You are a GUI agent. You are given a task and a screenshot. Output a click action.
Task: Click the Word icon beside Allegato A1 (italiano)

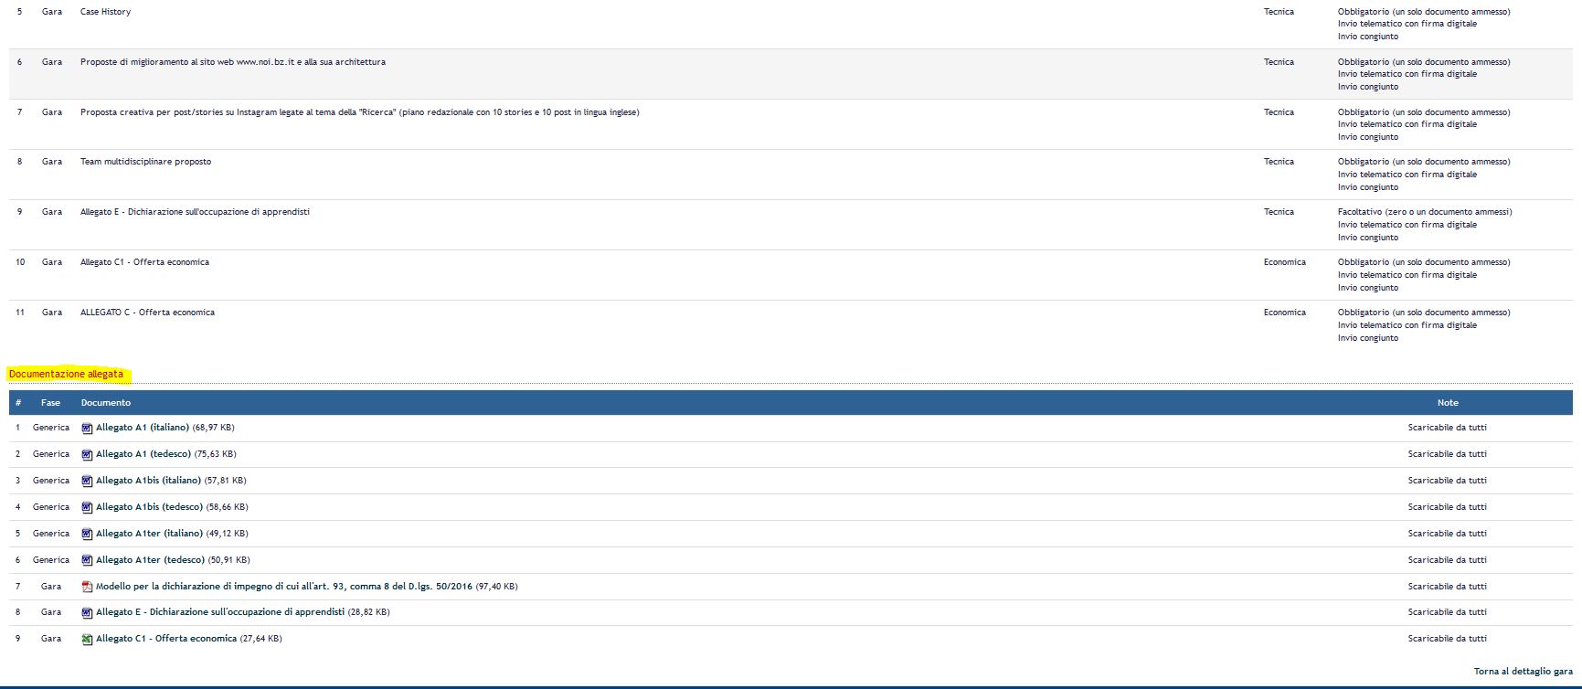87,428
